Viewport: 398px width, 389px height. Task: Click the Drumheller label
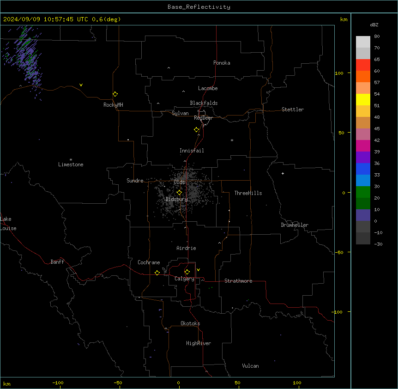(x=295, y=225)
